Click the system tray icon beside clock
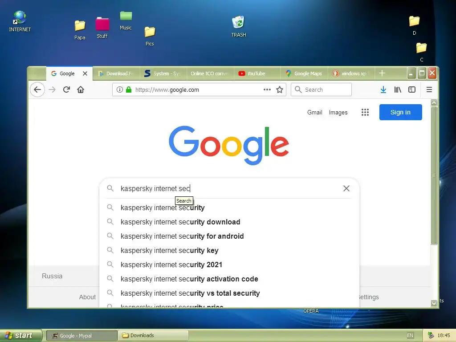The image size is (456, 342). pos(431,335)
